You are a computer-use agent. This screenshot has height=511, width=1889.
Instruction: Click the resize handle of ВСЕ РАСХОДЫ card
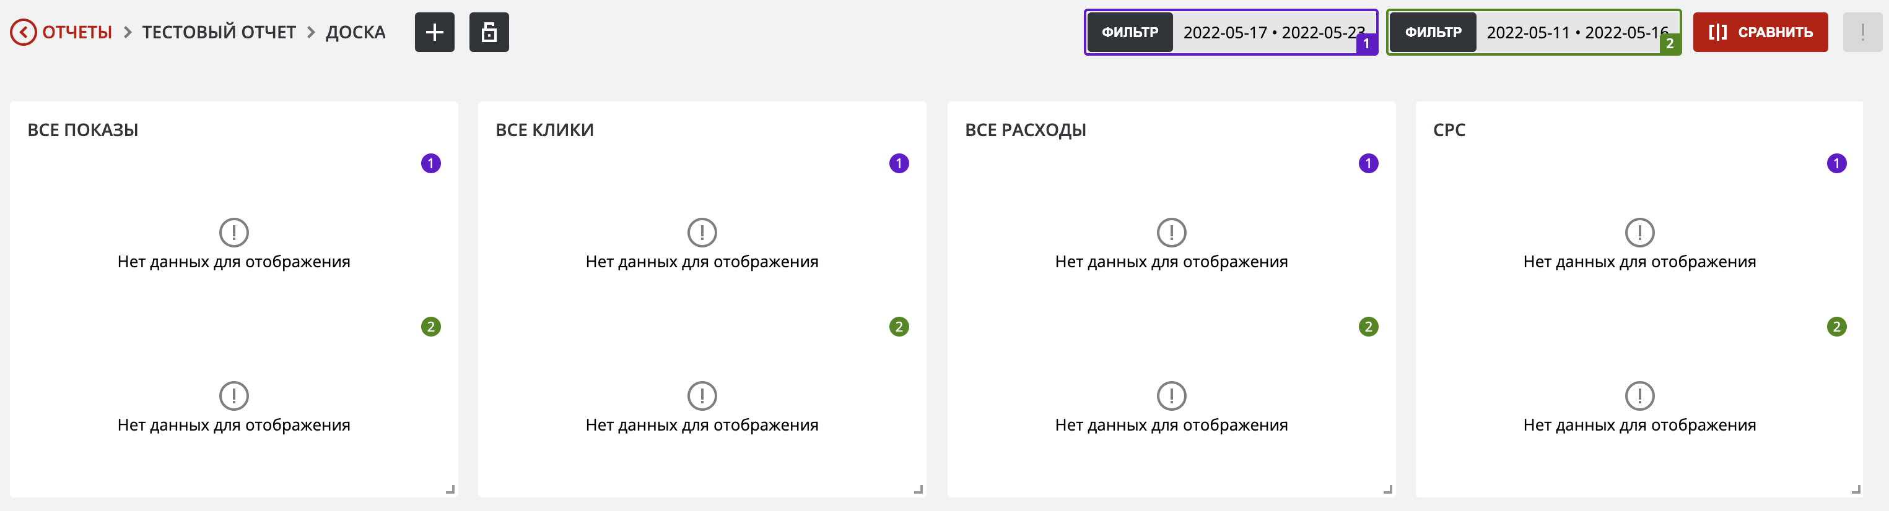click(x=1387, y=489)
